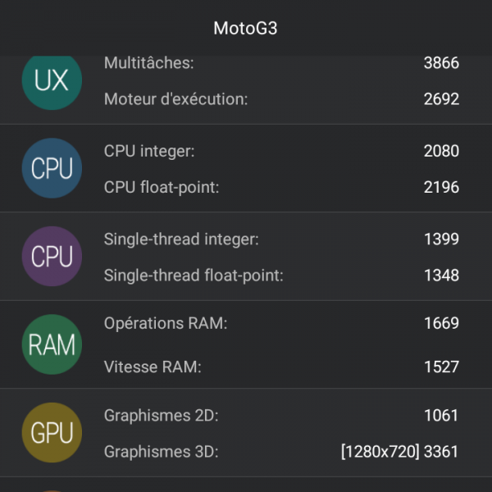Tap the [1280x720] 3361 score

[399, 451]
